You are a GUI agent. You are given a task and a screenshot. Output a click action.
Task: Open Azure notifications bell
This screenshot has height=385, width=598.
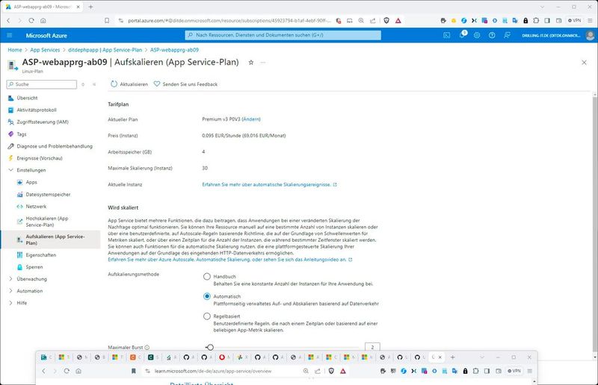[x=462, y=35]
